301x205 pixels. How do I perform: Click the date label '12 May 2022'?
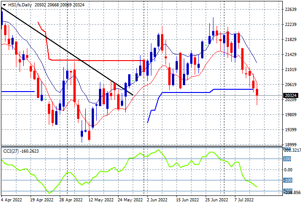[101, 200]
